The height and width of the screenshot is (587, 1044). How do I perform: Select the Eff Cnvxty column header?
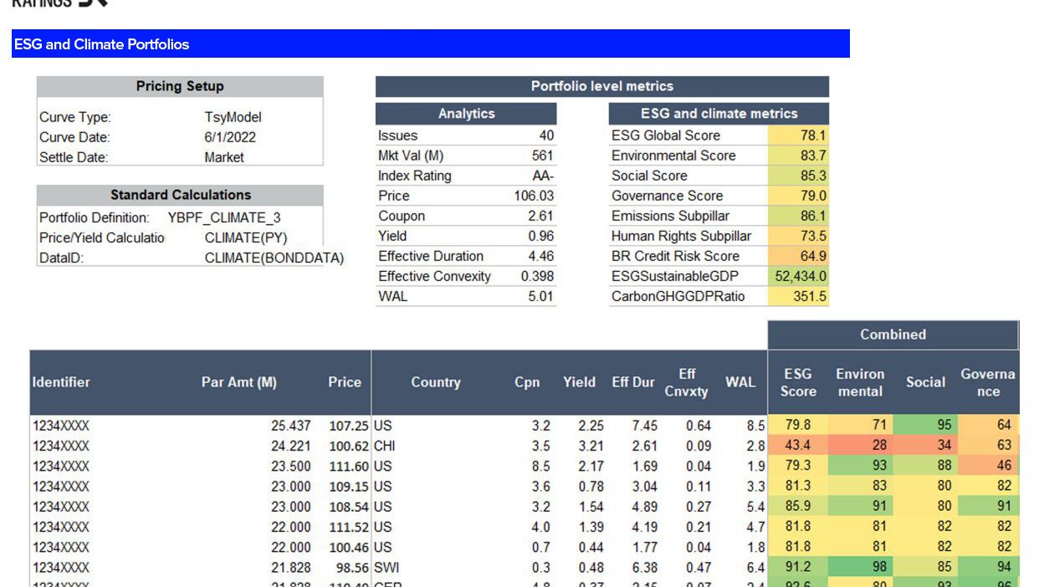coord(686,382)
